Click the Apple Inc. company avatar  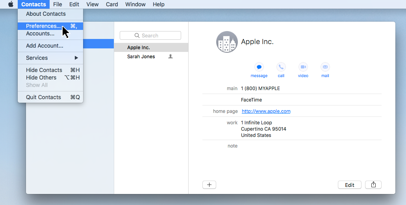[x=227, y=42]
